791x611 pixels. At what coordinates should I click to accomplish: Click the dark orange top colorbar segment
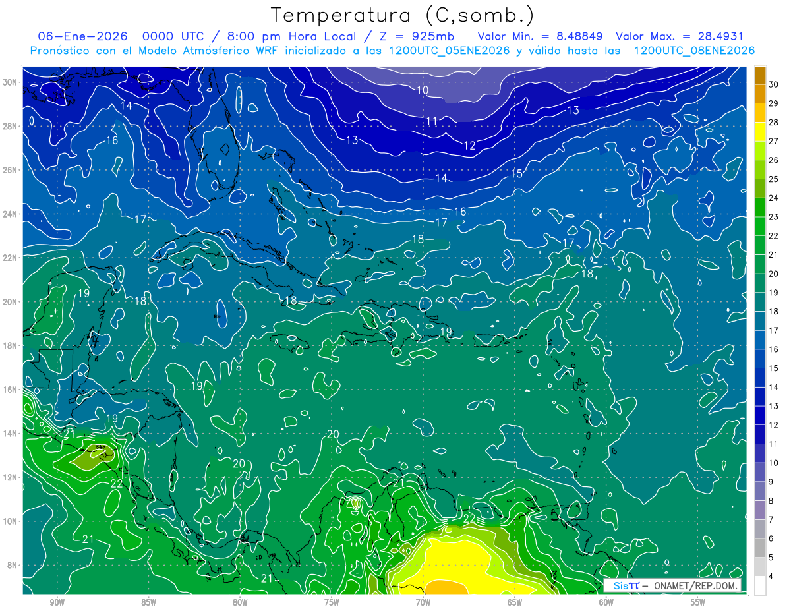[760, 75]
